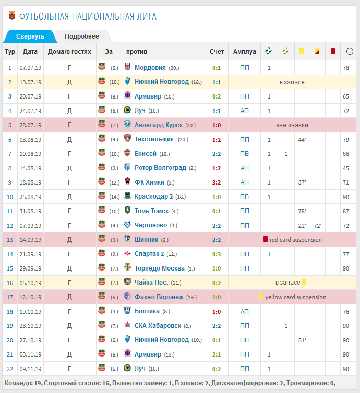
Task: Open the Мордовия team link
Action: [150, 68]
